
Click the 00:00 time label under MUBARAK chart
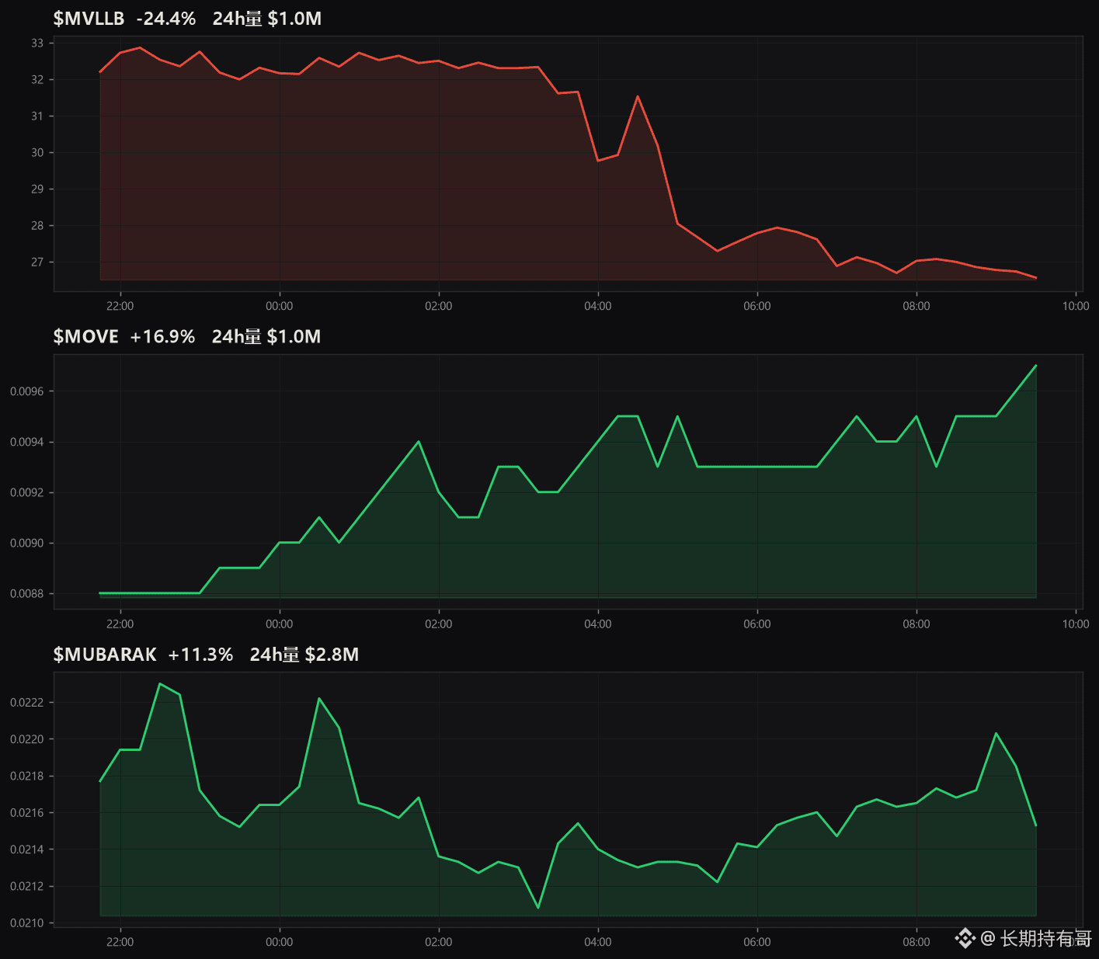[x=280, y=942]
